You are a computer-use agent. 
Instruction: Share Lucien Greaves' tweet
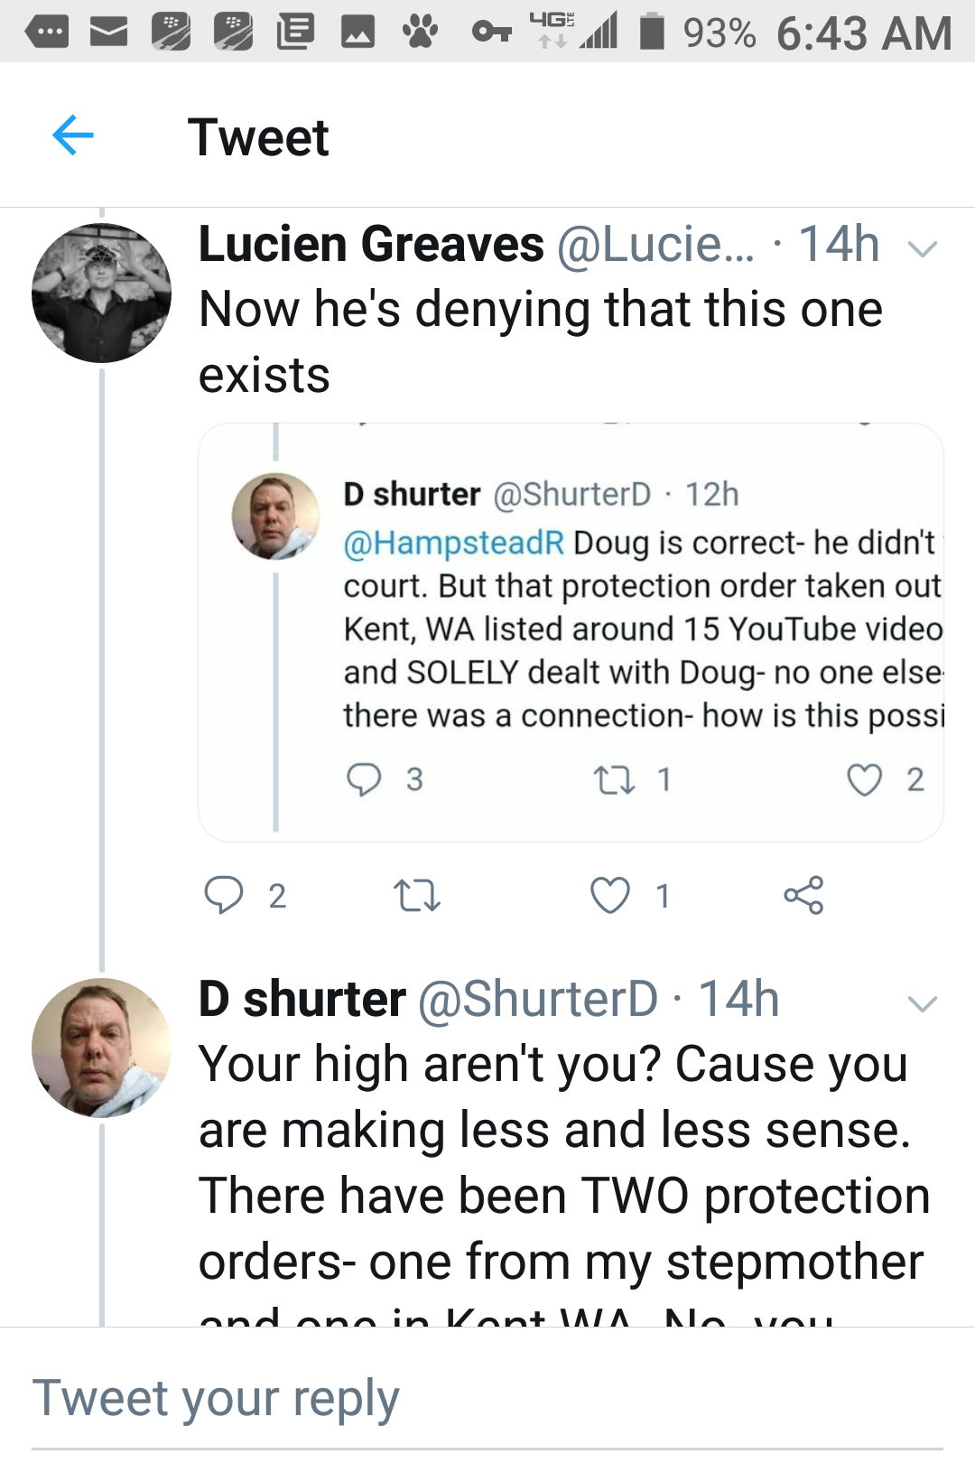pos(803,895)
